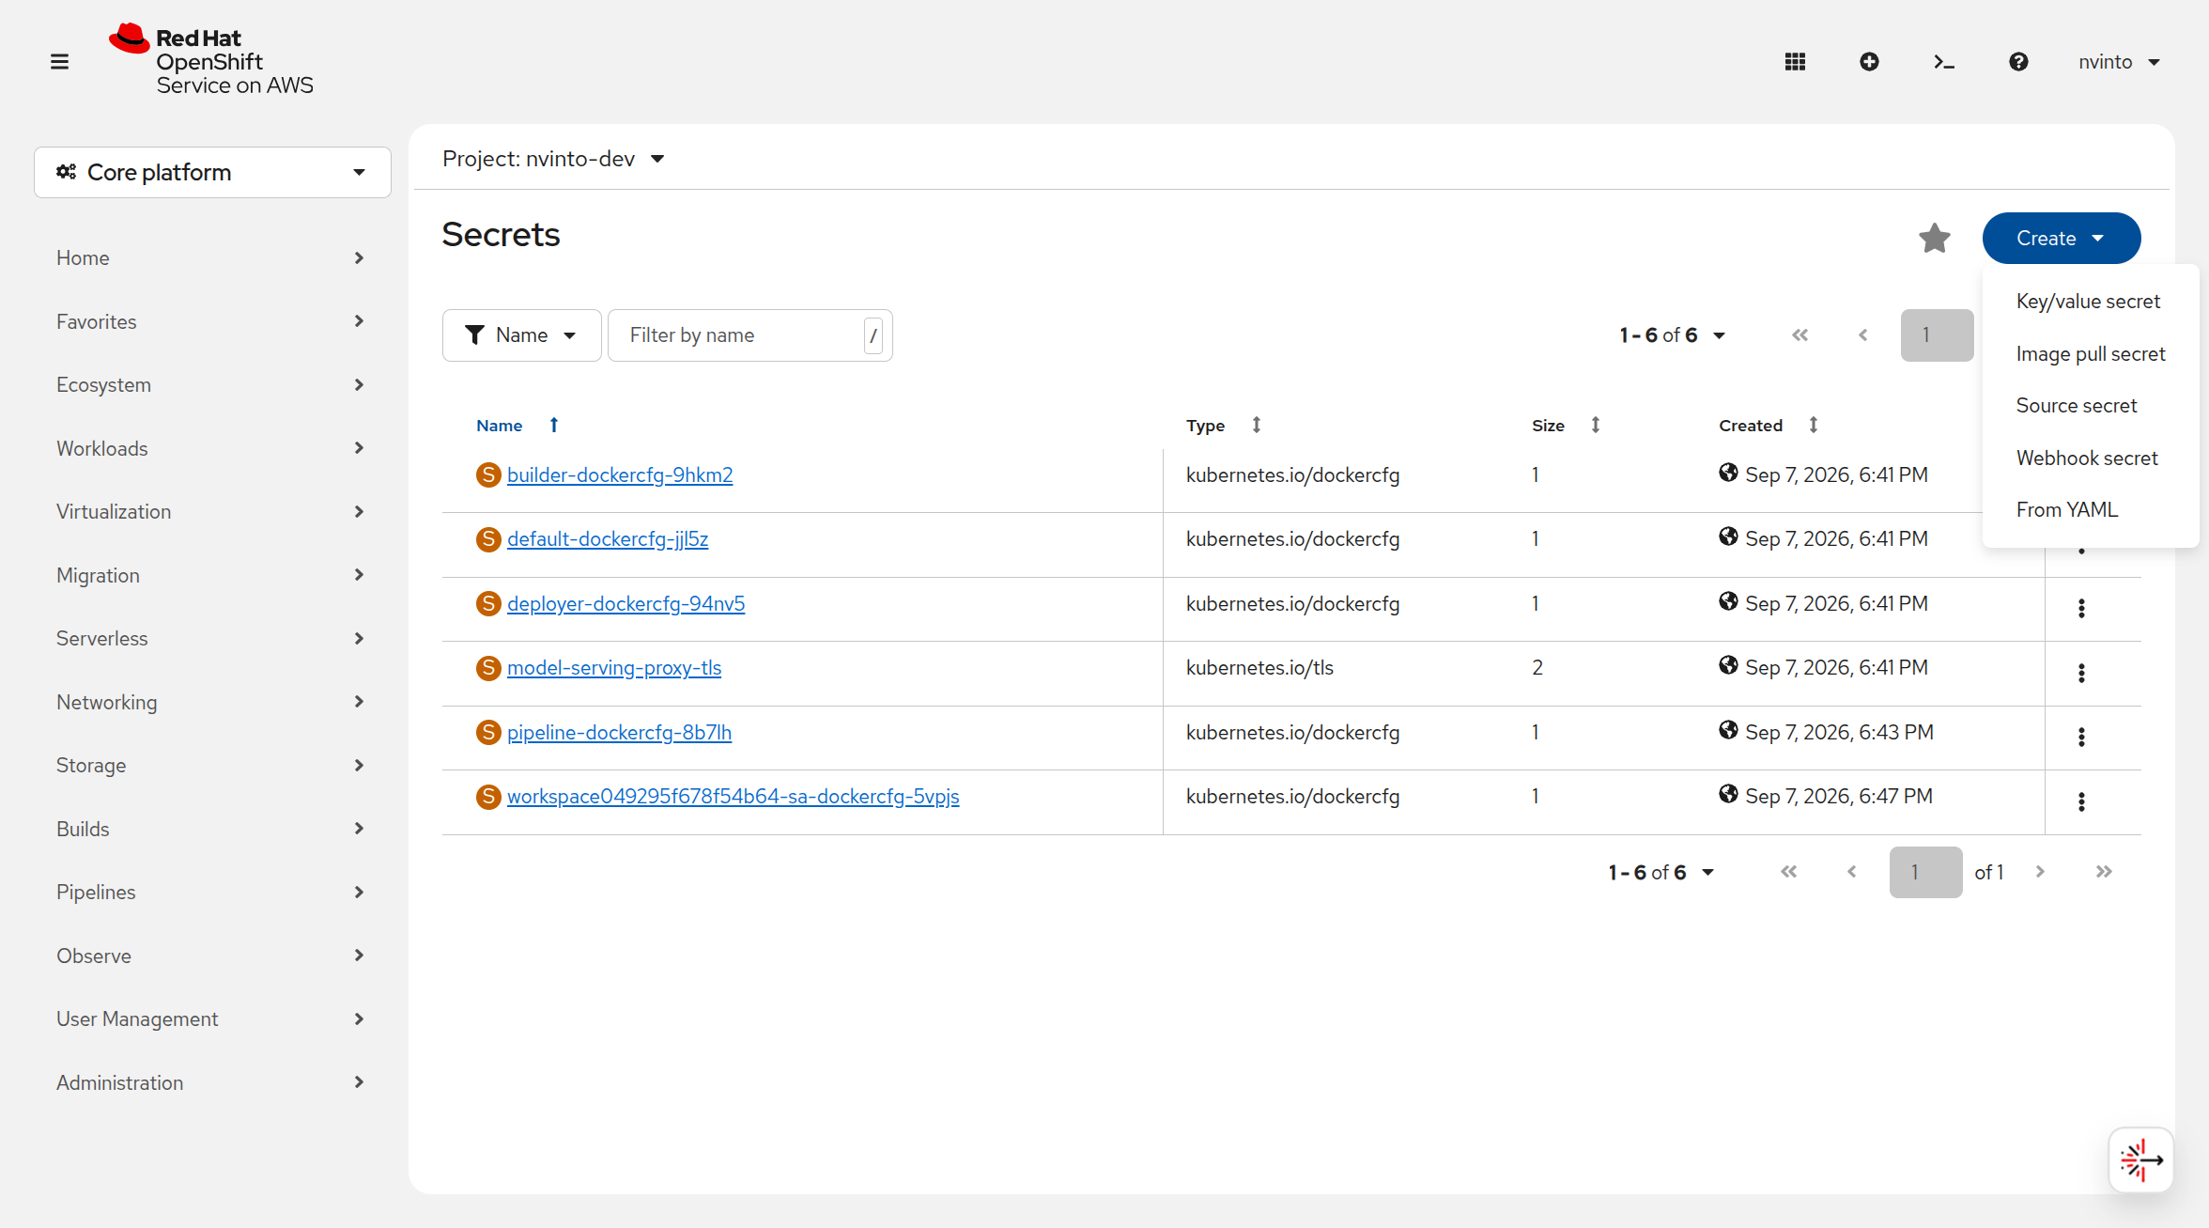Open the application launcher grid icon
The image size is (2209, 1228).
[1795, 62]
